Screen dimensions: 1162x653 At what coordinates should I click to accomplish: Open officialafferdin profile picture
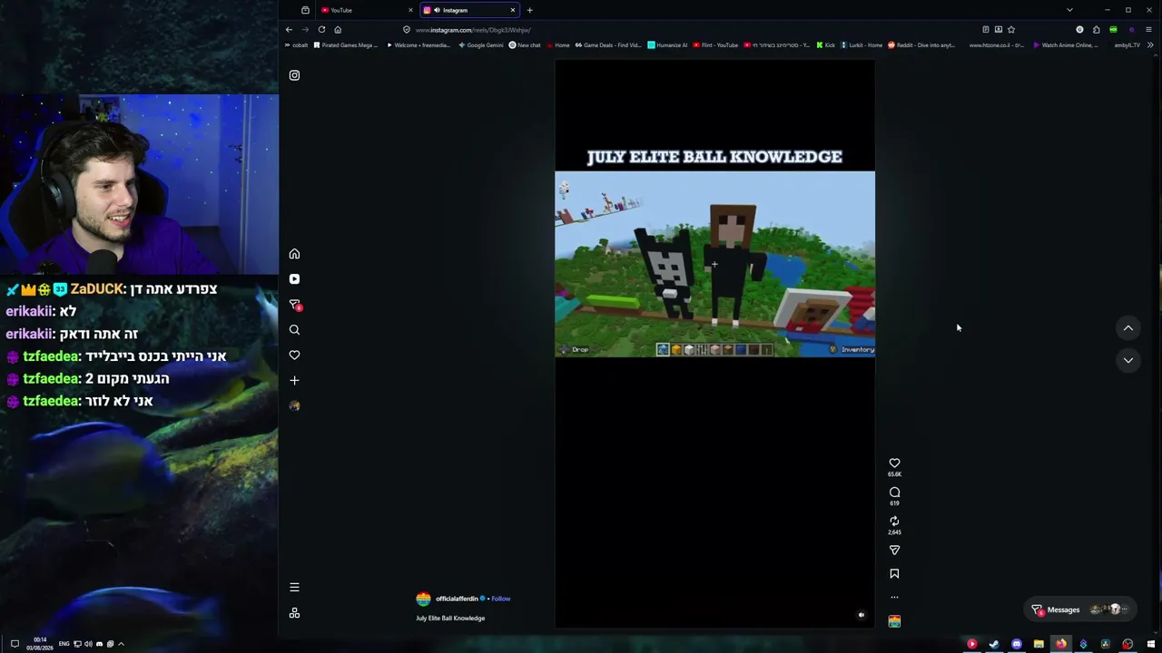[x=423, y=599]
